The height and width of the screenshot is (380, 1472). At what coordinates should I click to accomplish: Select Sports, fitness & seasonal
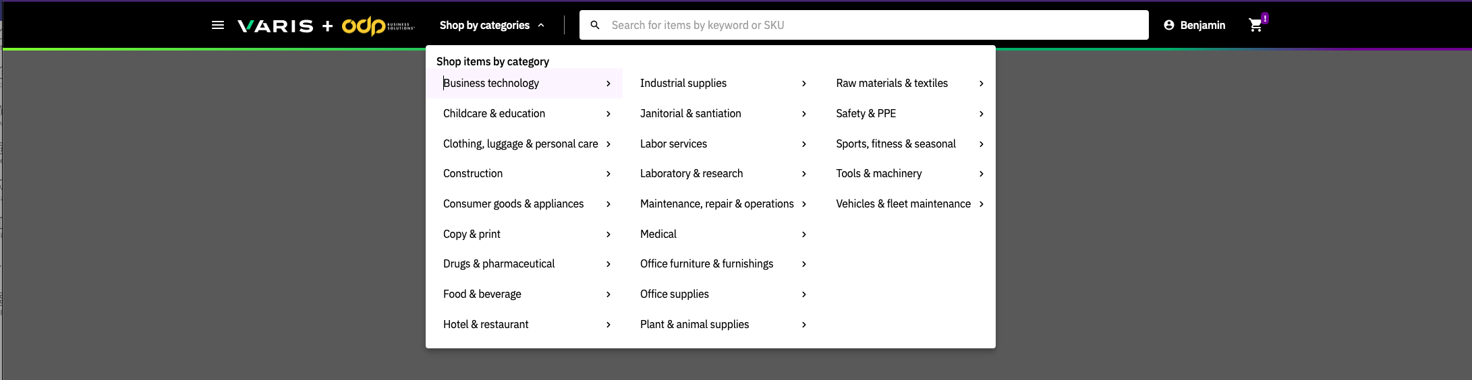(x=907, y=144)
